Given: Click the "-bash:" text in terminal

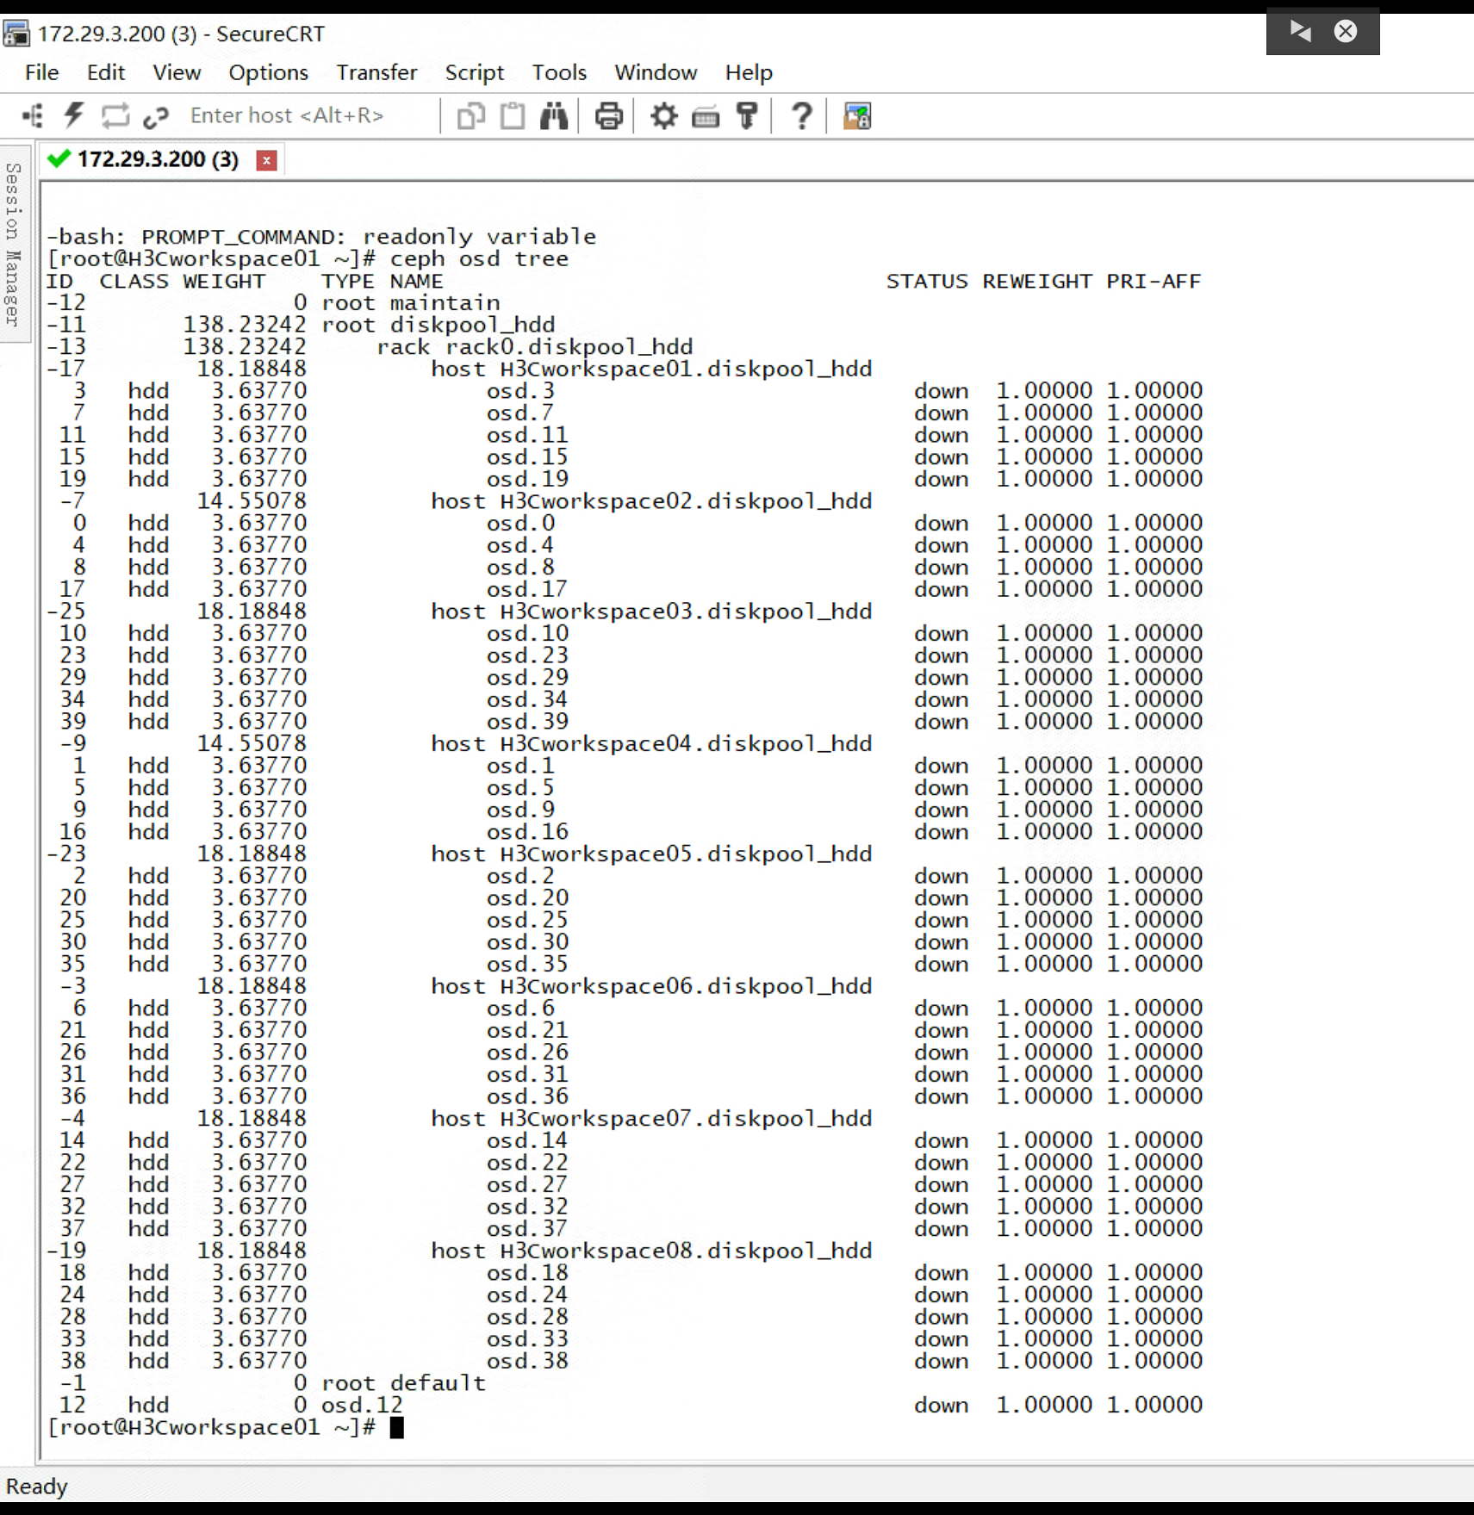Looking at the screenshot, I should tap(86, 237).
